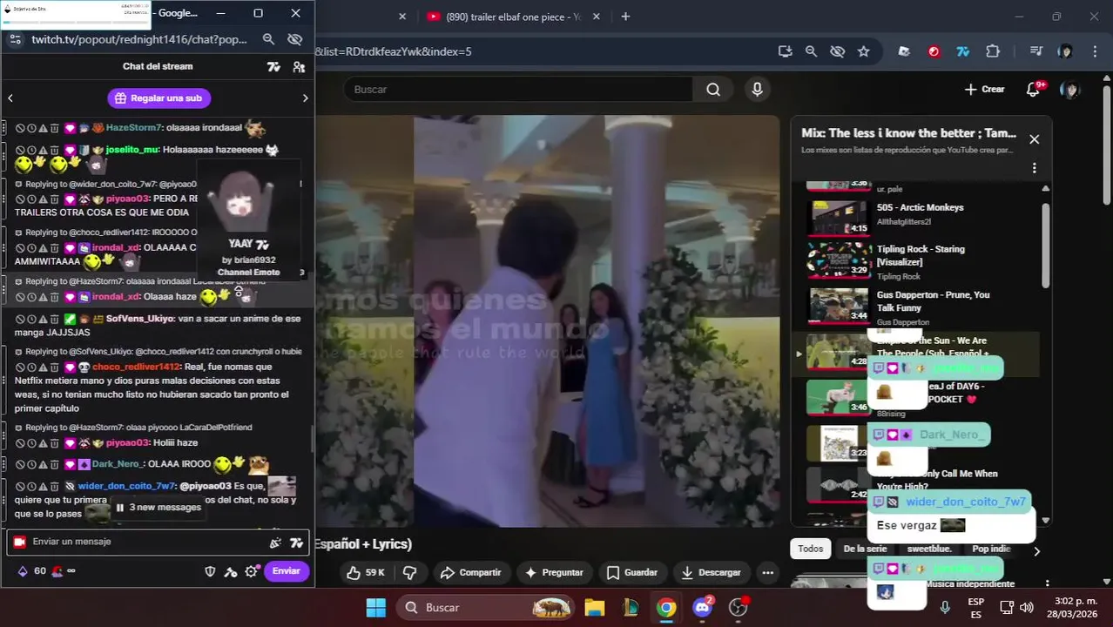
Task: Open YouTube notifications bell
Action: 1033,90
